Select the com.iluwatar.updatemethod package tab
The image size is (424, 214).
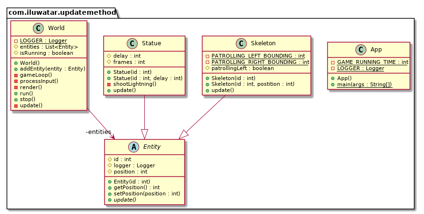click(x=62, y=12)
